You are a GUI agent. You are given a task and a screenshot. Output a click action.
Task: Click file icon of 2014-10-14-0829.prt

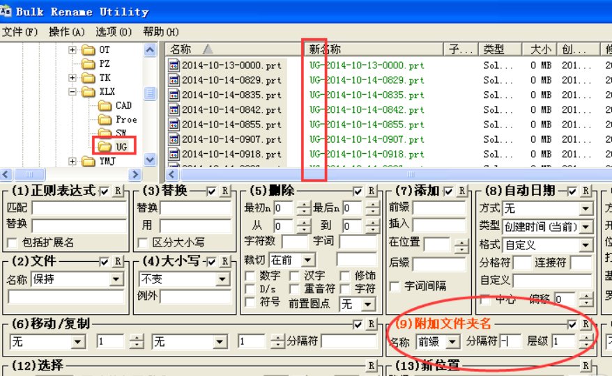[174, 80]
